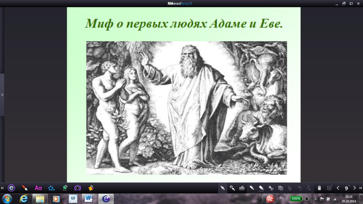Click the Adam and Eve engraving image
363x204 pixels.
pyautogui.click(x=186, y=108)
